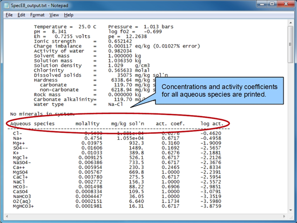Click the NaHCO3 species row label

click(22, 197)
